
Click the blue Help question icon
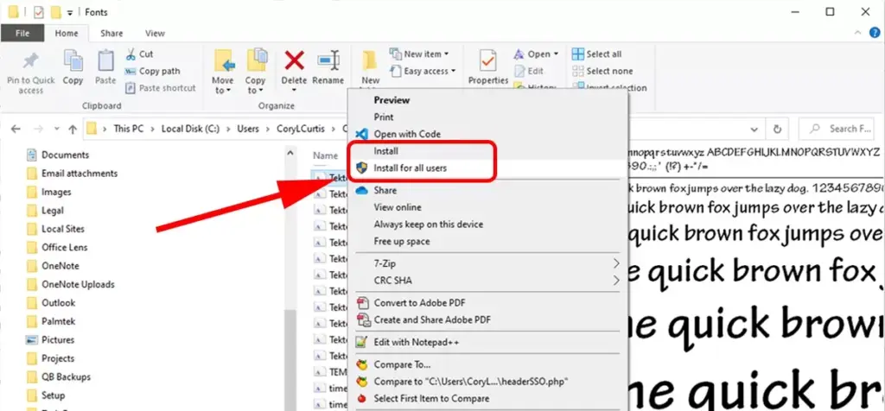(x=875, y=33)
